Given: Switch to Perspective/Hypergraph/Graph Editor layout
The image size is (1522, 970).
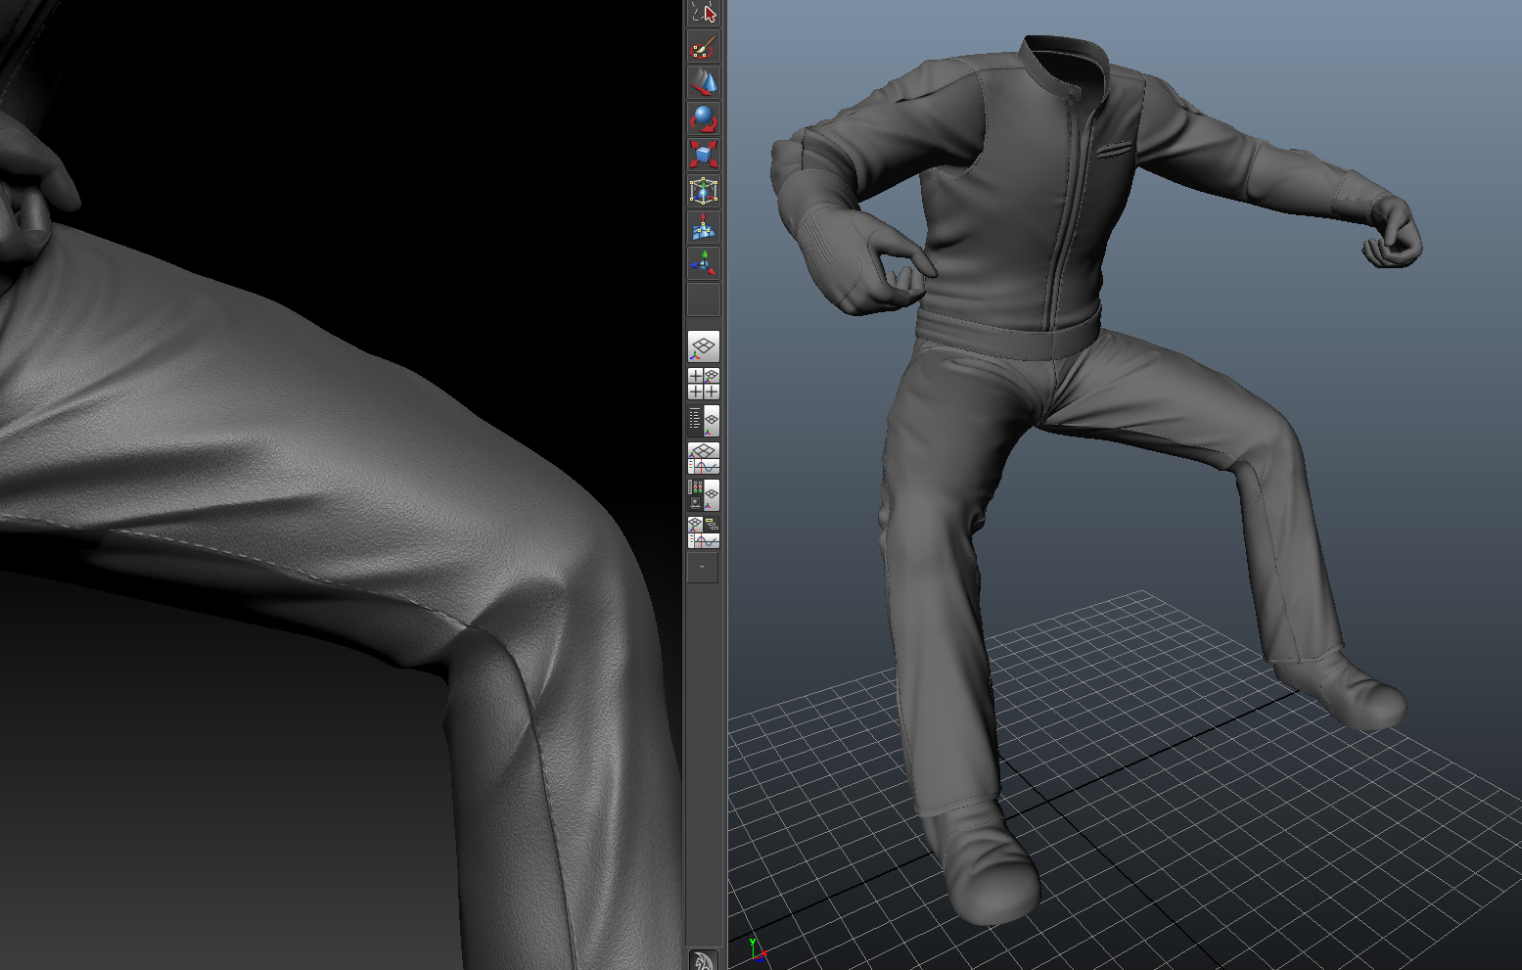Looking at the screenshot, I should click(704, 532).
